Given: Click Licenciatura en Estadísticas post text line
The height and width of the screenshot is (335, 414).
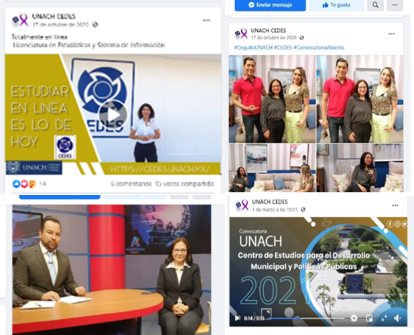Looking at the screenshot, I should 88,45.
